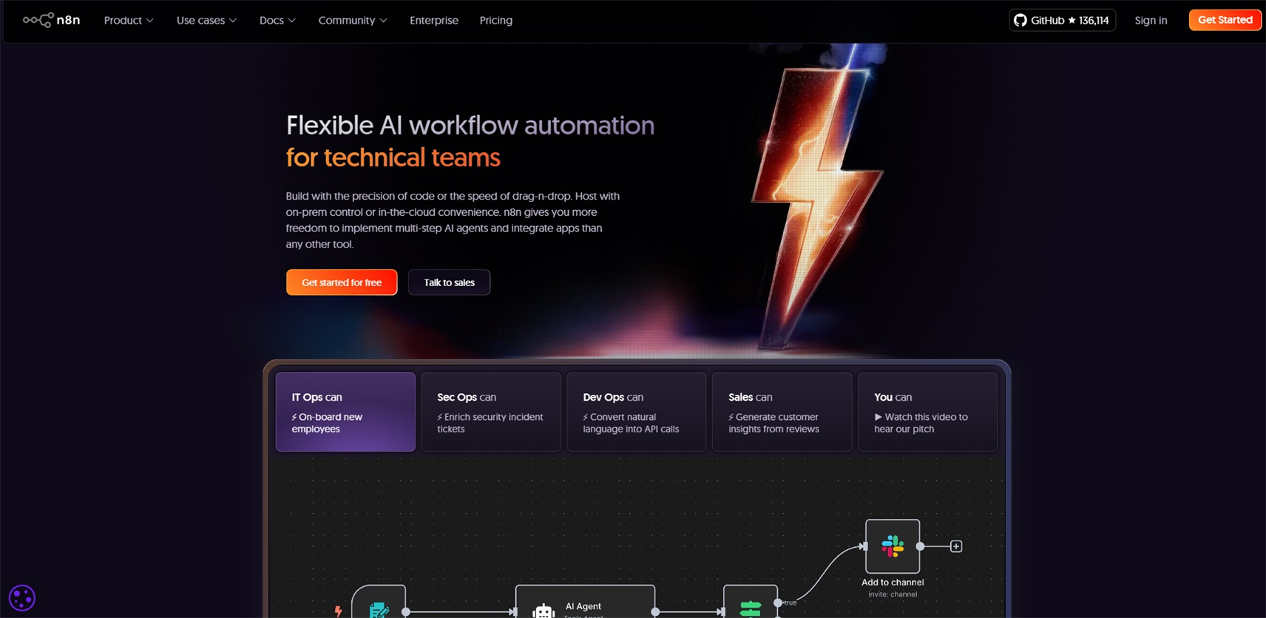
Task: Click the plus icon after Slack node
Action: (956, 546)
